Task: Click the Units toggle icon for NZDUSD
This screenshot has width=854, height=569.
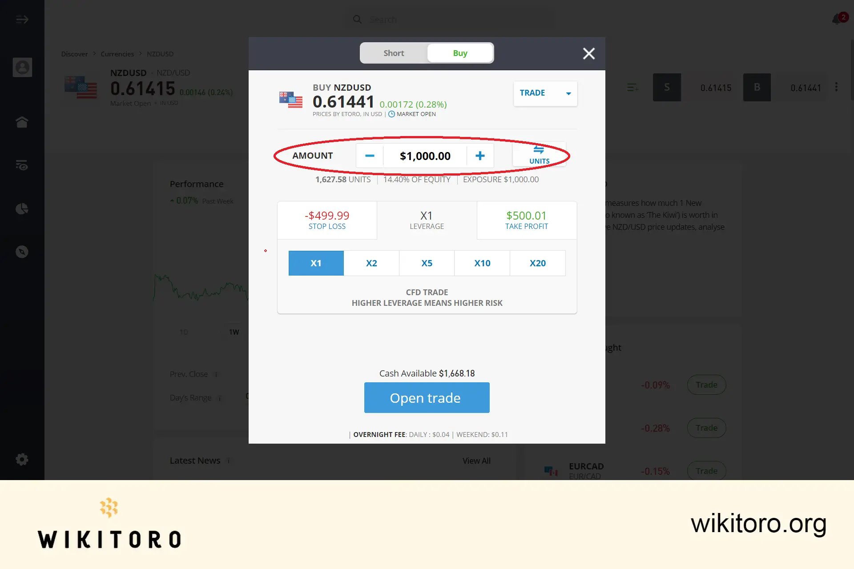Action: click(x=539, y=155)
